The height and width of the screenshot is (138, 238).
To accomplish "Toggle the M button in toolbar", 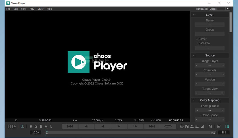I will pos(210,126).
